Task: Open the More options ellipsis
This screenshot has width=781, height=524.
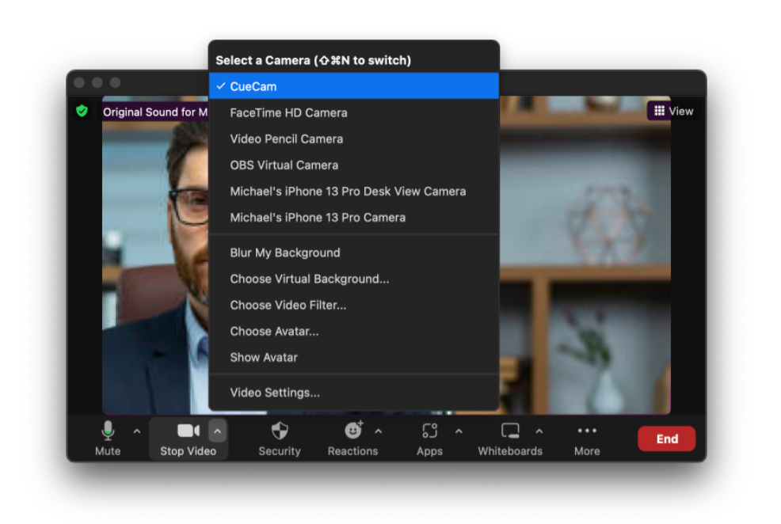Action: point(587,431)
